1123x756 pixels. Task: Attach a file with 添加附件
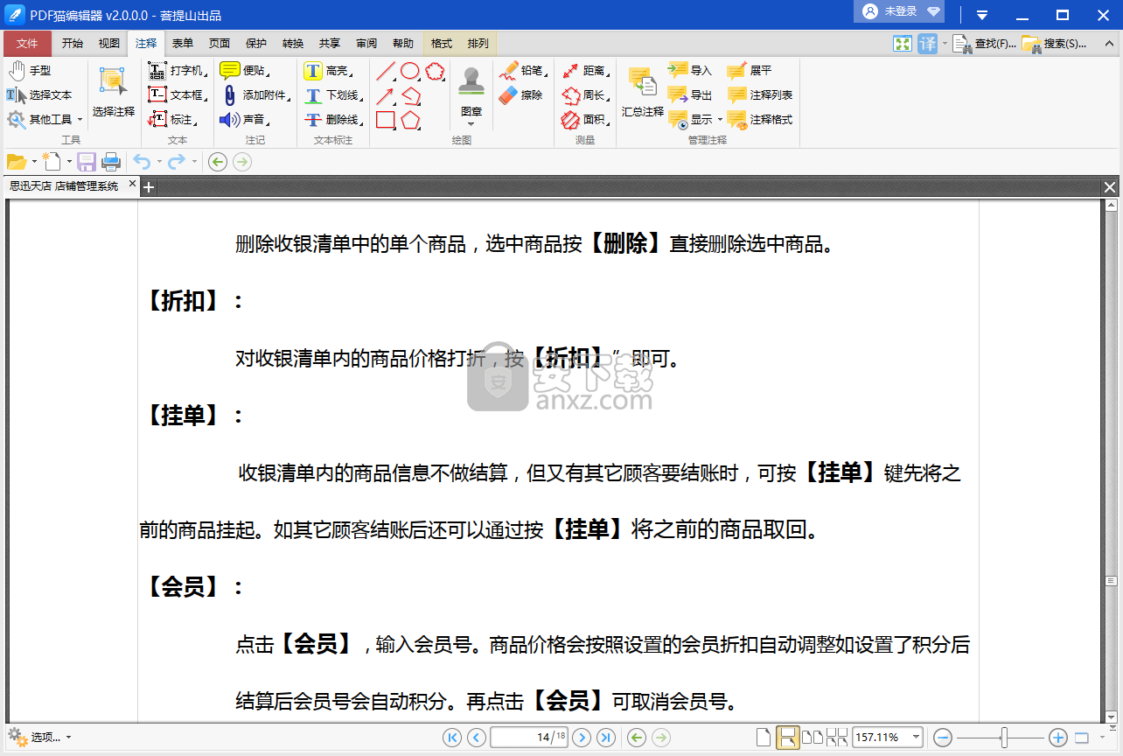255,94
